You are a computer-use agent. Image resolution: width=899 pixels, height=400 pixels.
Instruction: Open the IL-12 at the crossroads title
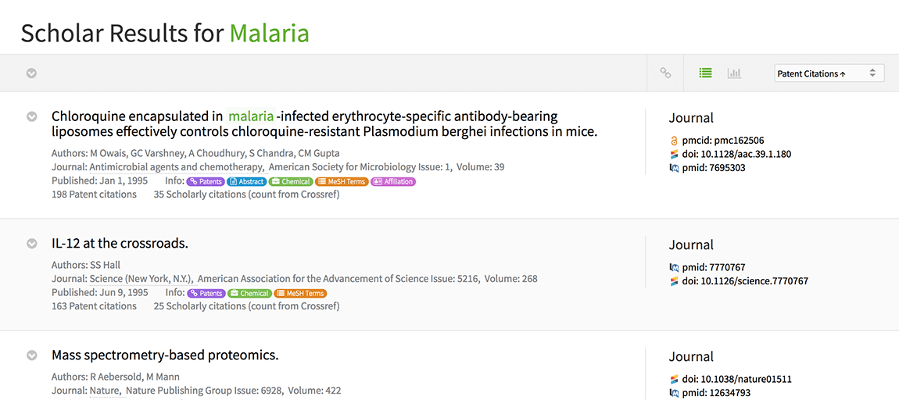click(x=120, y=244)
